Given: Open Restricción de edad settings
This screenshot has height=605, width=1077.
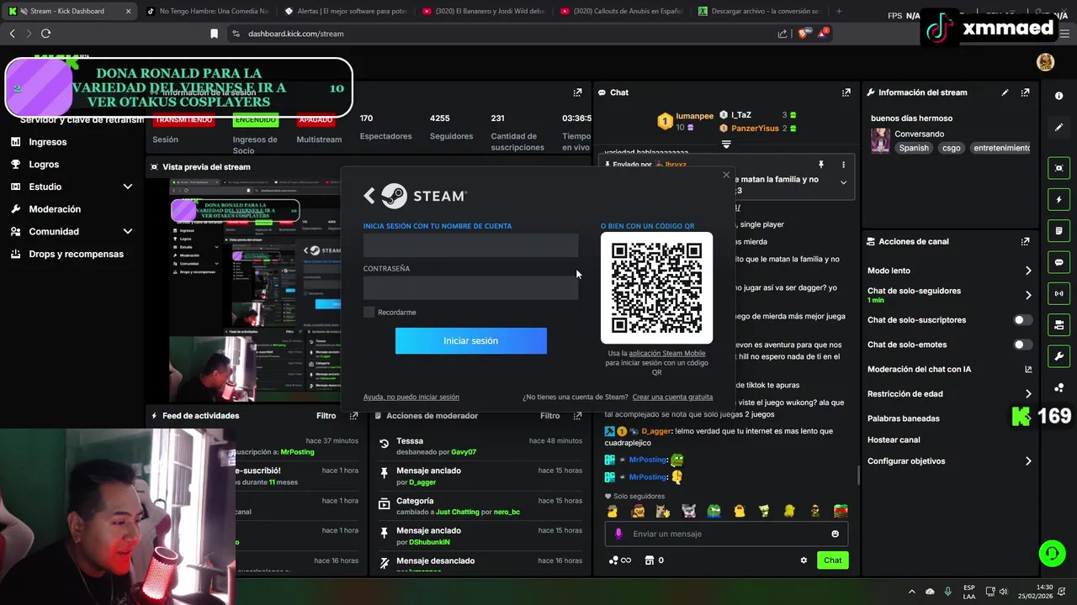Looking at the screenshot, I should coord(949,393).
